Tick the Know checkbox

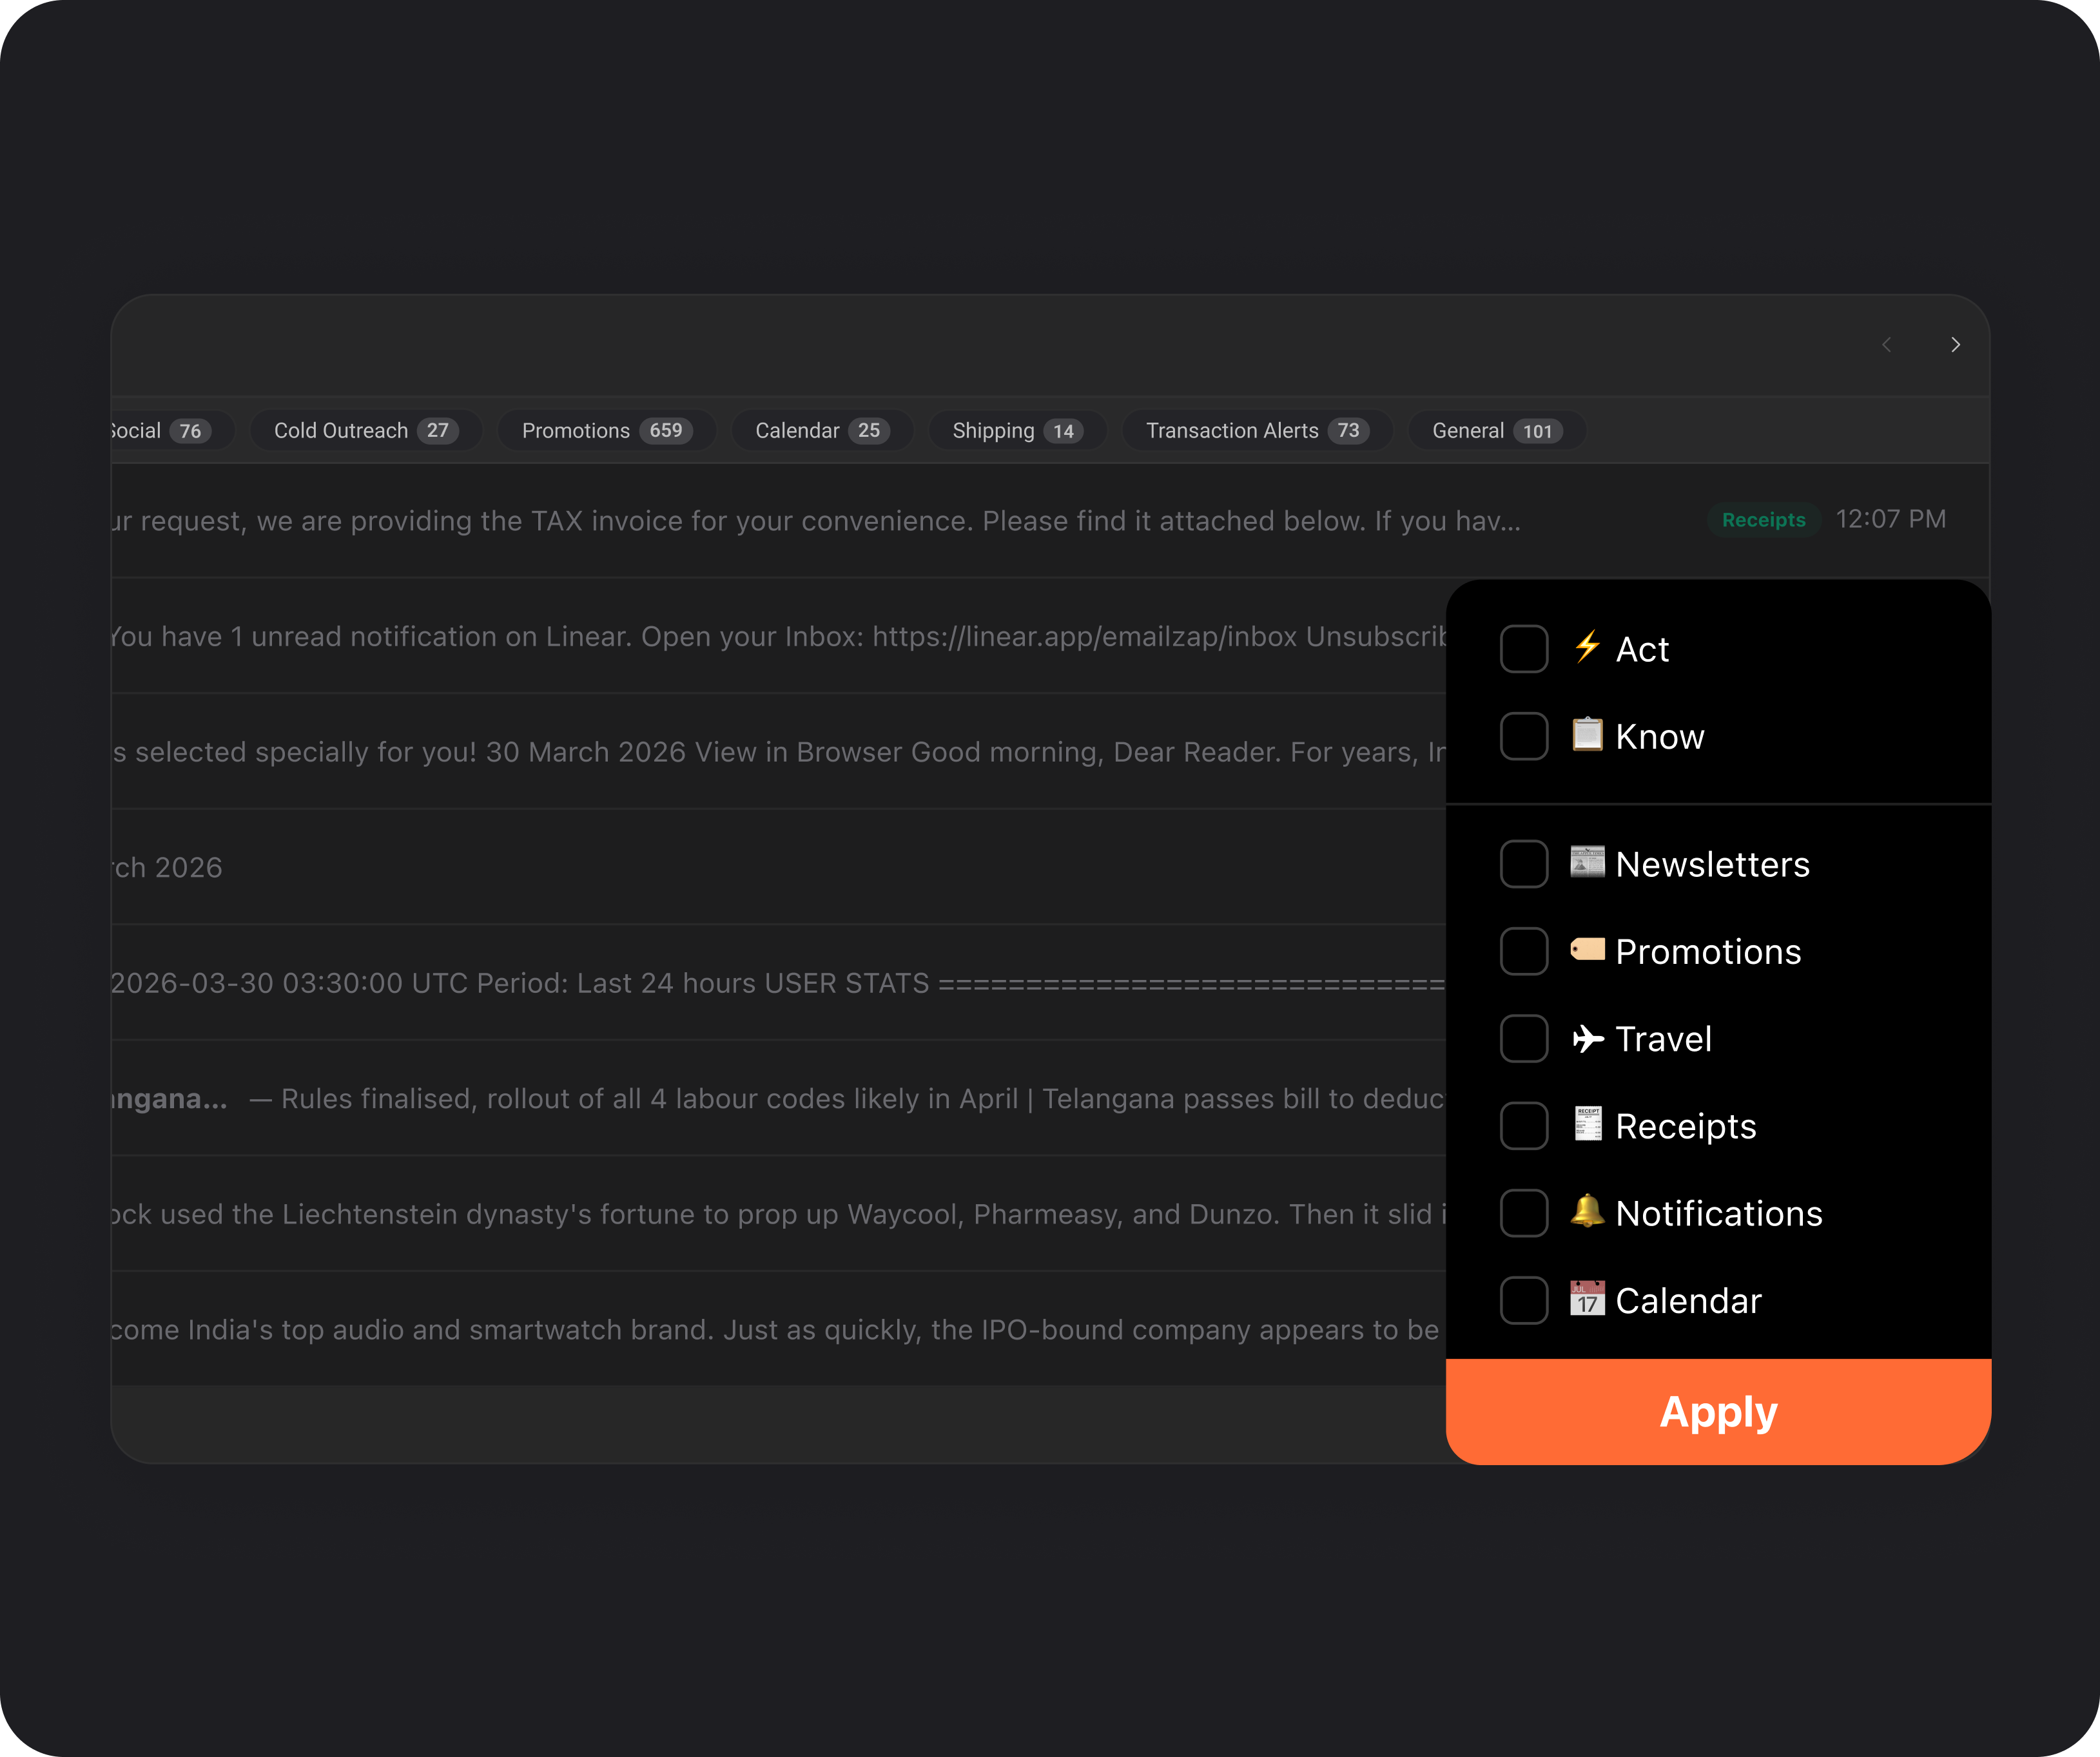coord(1523,736)
